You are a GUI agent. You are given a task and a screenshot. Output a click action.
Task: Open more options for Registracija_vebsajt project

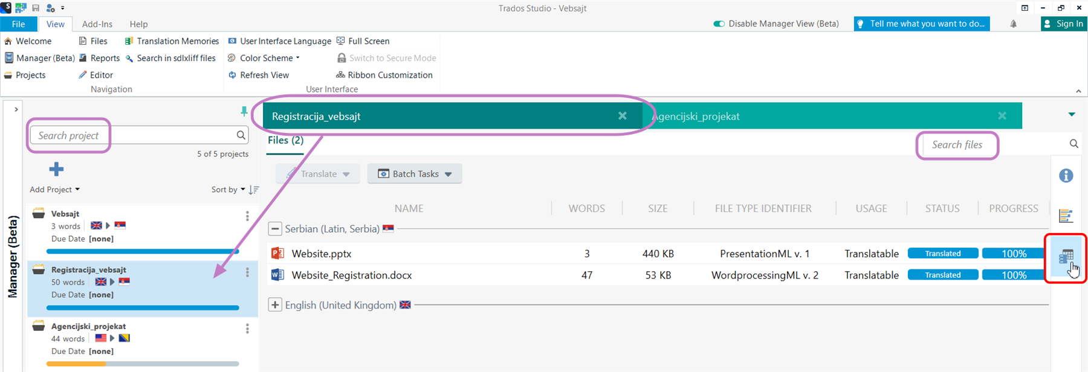point(247,272)
